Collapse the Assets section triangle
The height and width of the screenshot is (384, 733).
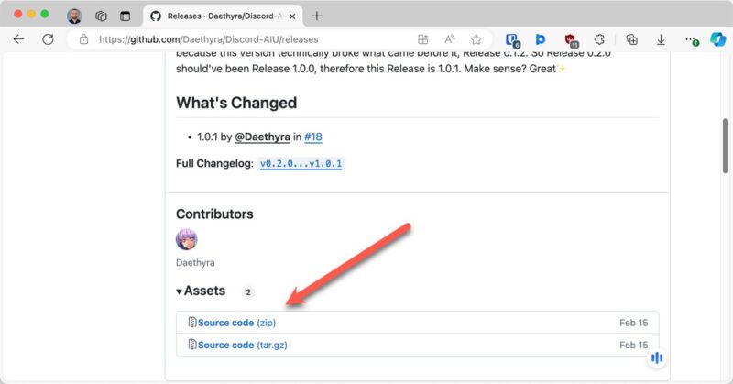tap(179, 291)
